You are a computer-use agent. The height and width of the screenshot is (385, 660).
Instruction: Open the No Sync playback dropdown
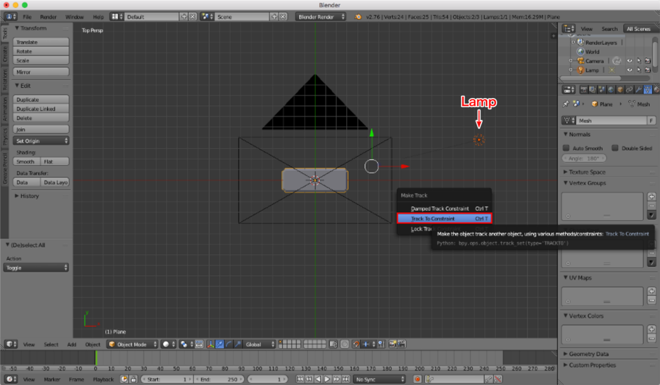point(379,379)
